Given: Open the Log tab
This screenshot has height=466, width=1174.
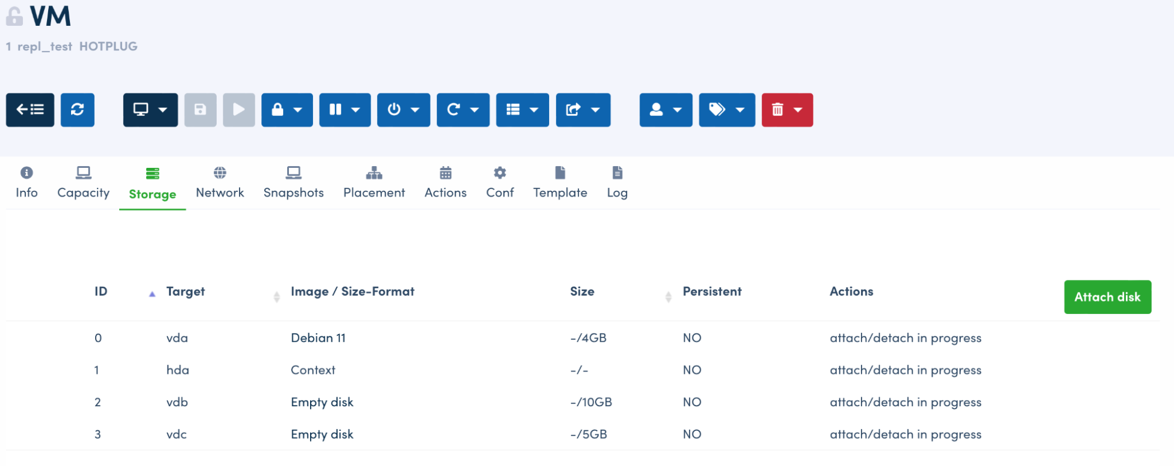Looking at the screenshot, I should point(617,183).
